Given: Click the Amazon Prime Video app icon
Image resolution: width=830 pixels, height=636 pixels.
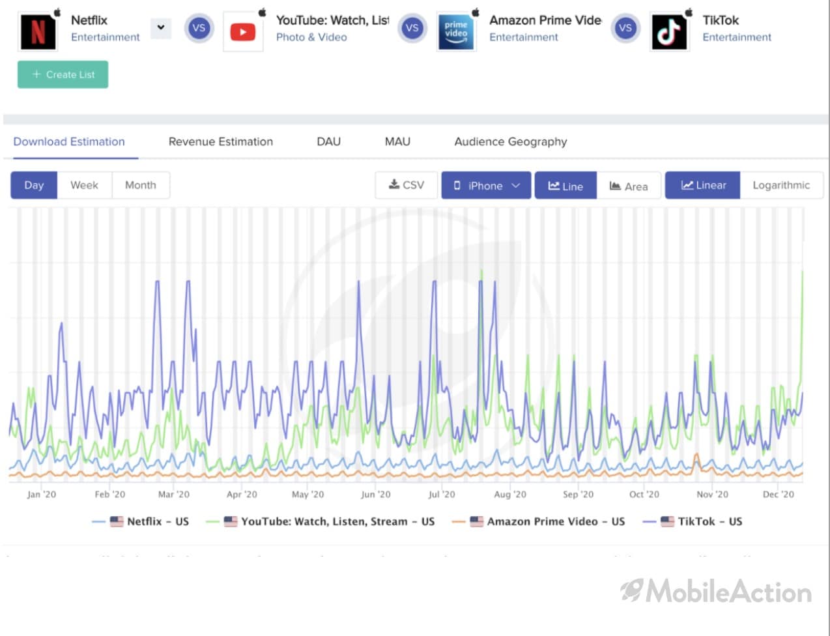Looking at the screenshot, I should click(456, 31).
